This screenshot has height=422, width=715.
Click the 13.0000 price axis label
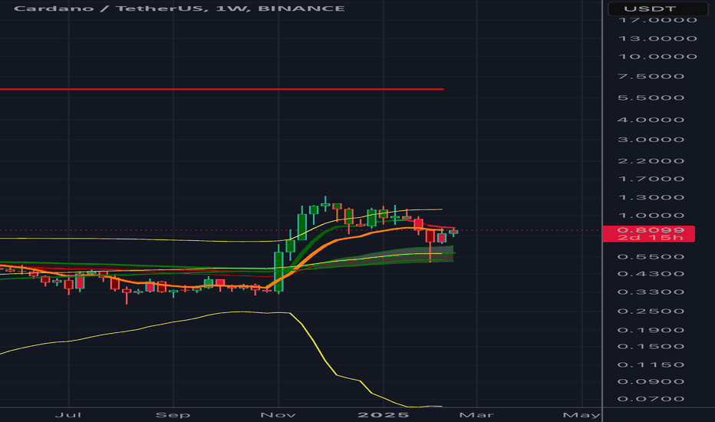(x=657, y=39)
